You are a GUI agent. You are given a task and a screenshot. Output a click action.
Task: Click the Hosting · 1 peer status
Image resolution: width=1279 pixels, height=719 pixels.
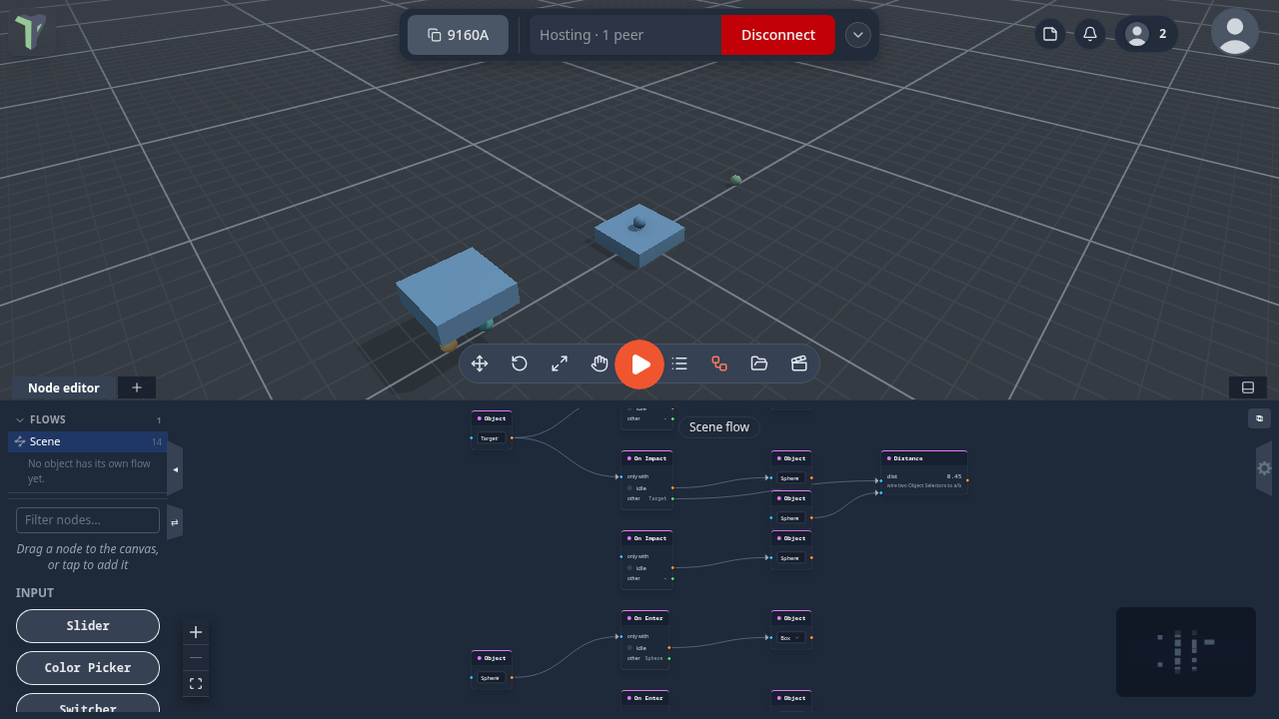(625, 35)
